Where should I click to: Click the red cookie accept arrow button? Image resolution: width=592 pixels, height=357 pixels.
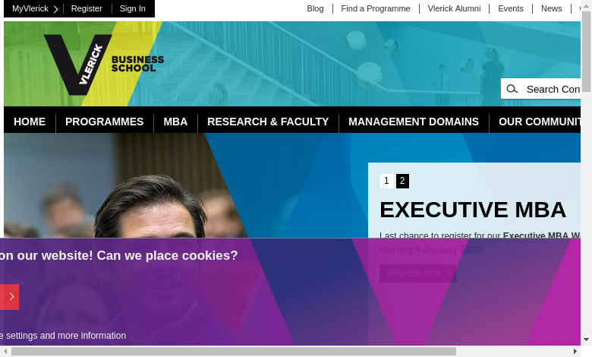[10, 296]
